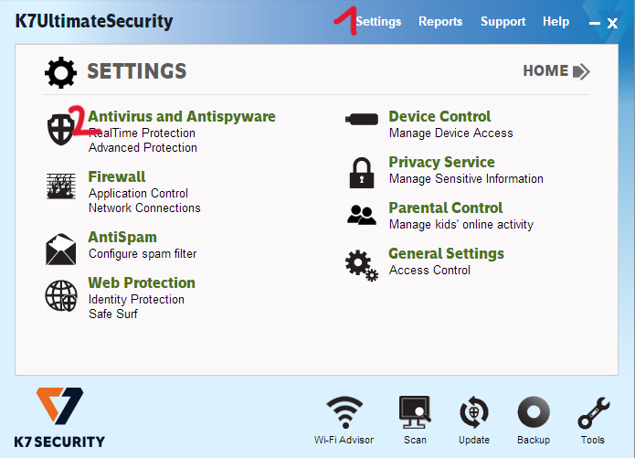Viewport: 635px width, 458px height.
Task: Click the Parental Control people icon
Action: [x=362, y=216]
